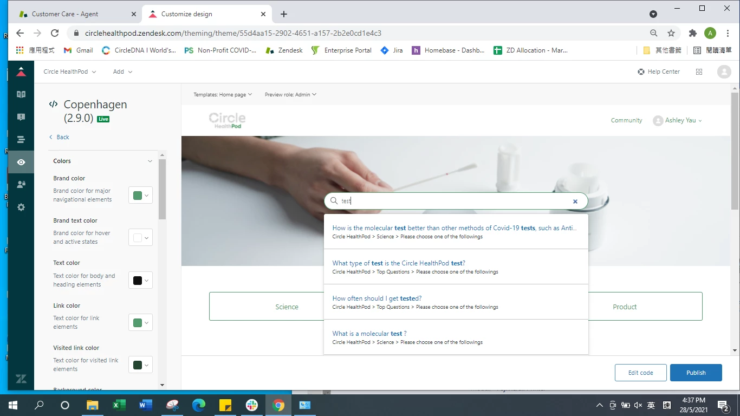Click the magnifier icon in search box
Viewport: 740px width, 416px height.
tap(334, 201)
